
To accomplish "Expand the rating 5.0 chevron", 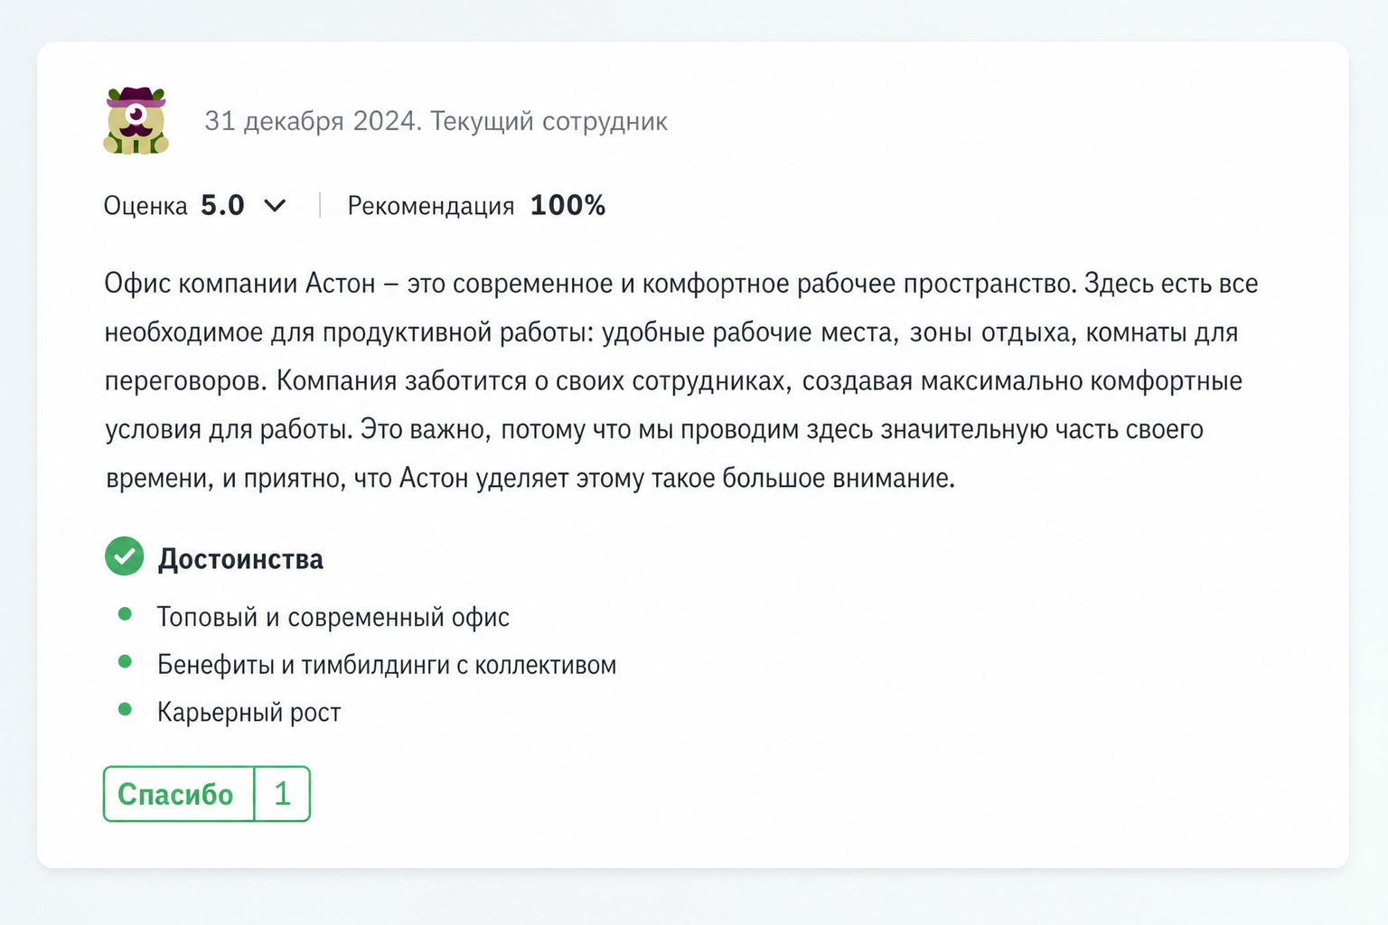I will 275,206.
